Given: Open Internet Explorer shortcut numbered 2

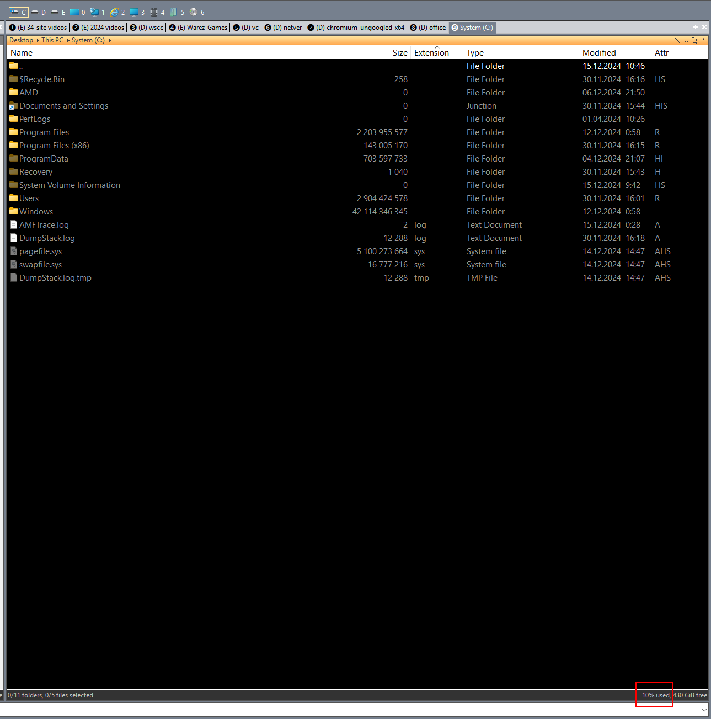Looking at the screenshot, I should (x=117, y=12).
